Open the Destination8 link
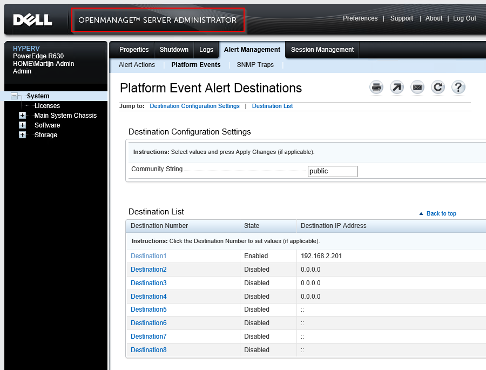The image size is (486, 370). coord(148,350)
